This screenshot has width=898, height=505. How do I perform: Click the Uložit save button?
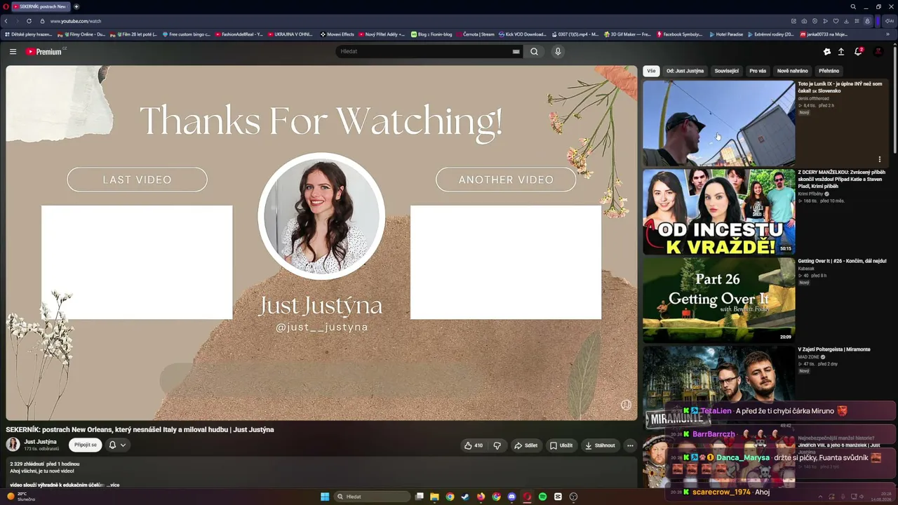[x=561, y=445]
